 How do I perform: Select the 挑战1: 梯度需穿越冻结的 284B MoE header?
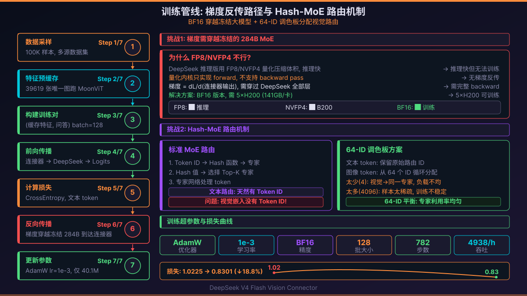pos(335,39)
